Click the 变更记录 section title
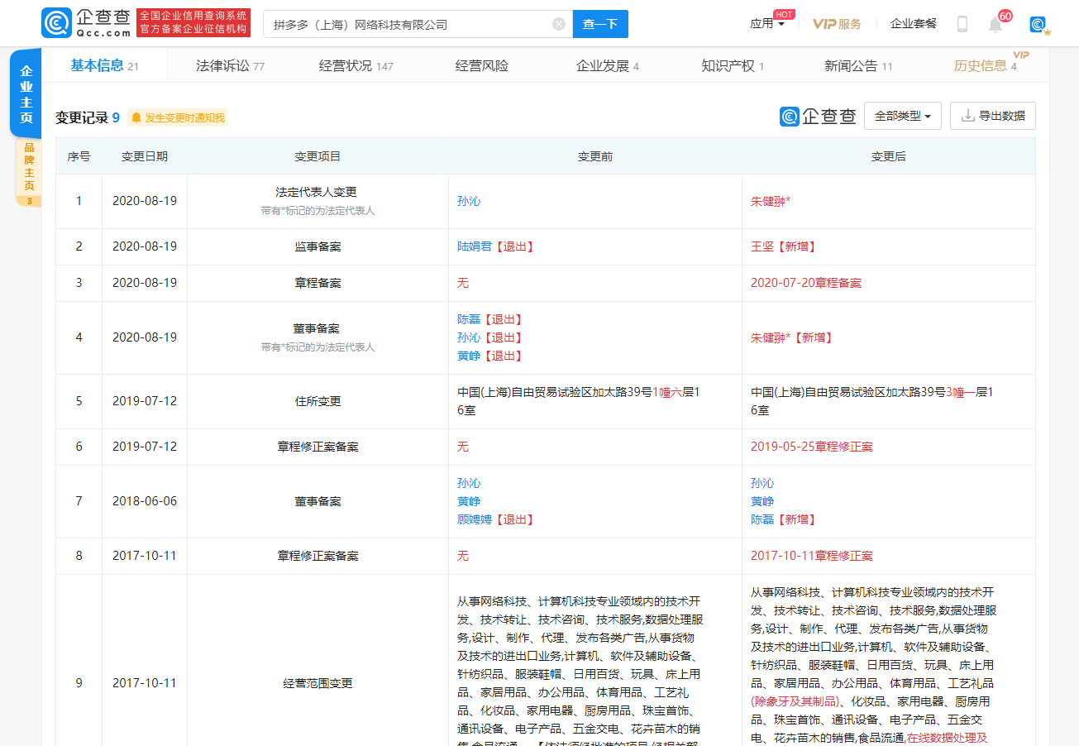The height and width of the screenshot is (746, 1079). [x=82, y=117]
